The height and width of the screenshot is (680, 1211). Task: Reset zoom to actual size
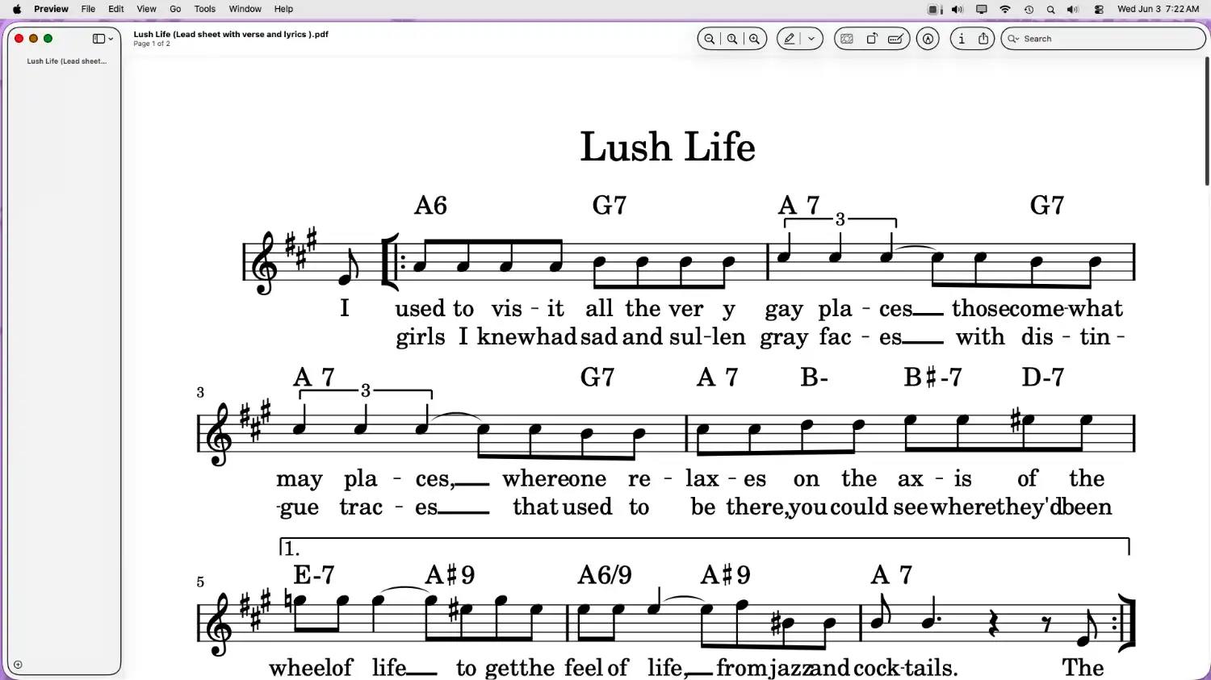(732, 39)
